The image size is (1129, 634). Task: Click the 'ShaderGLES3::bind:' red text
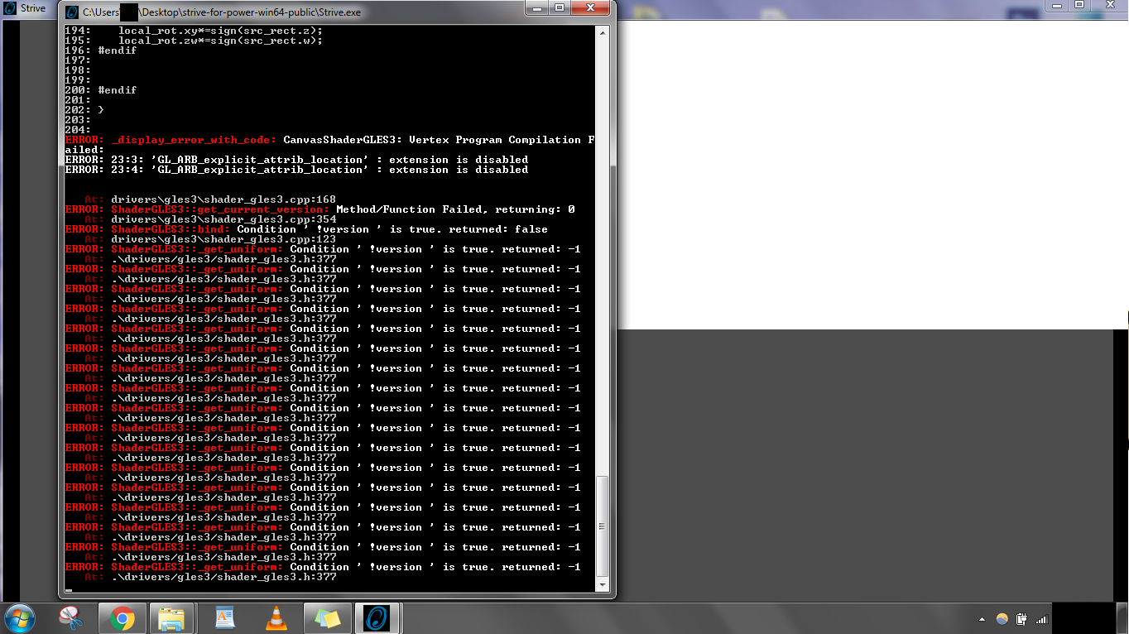(171, 229)
